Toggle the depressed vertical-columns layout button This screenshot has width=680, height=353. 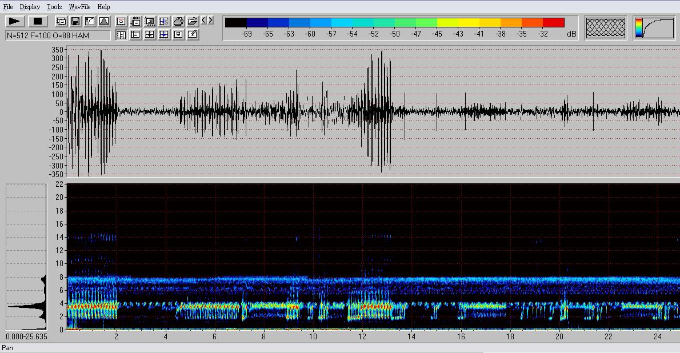point(121,35)
